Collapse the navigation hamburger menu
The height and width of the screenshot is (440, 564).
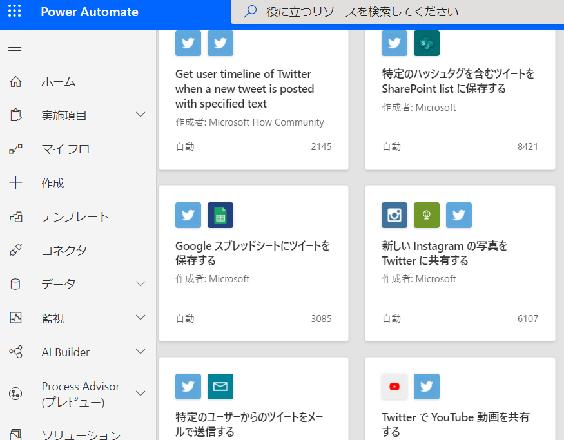15,47
